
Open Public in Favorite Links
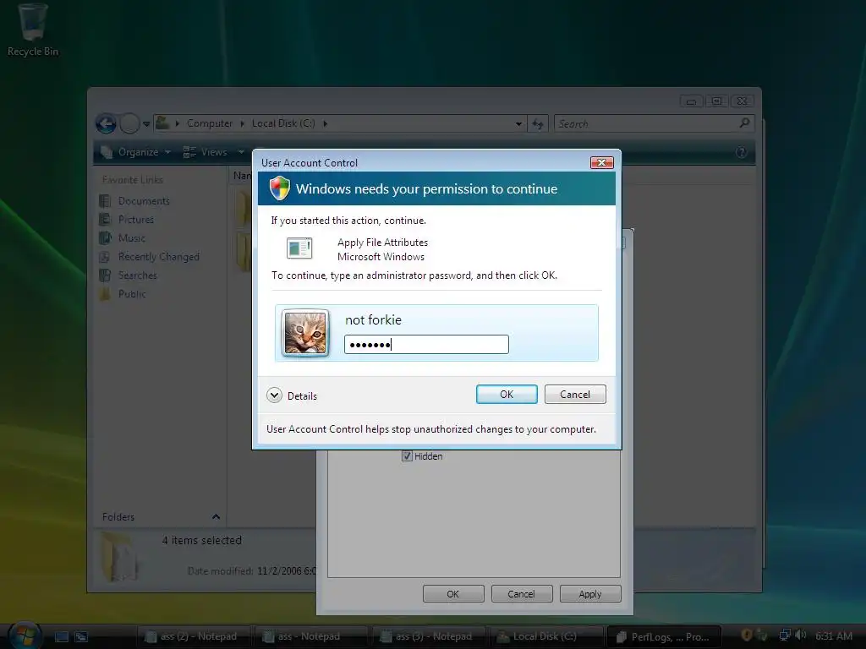point(132,293)
